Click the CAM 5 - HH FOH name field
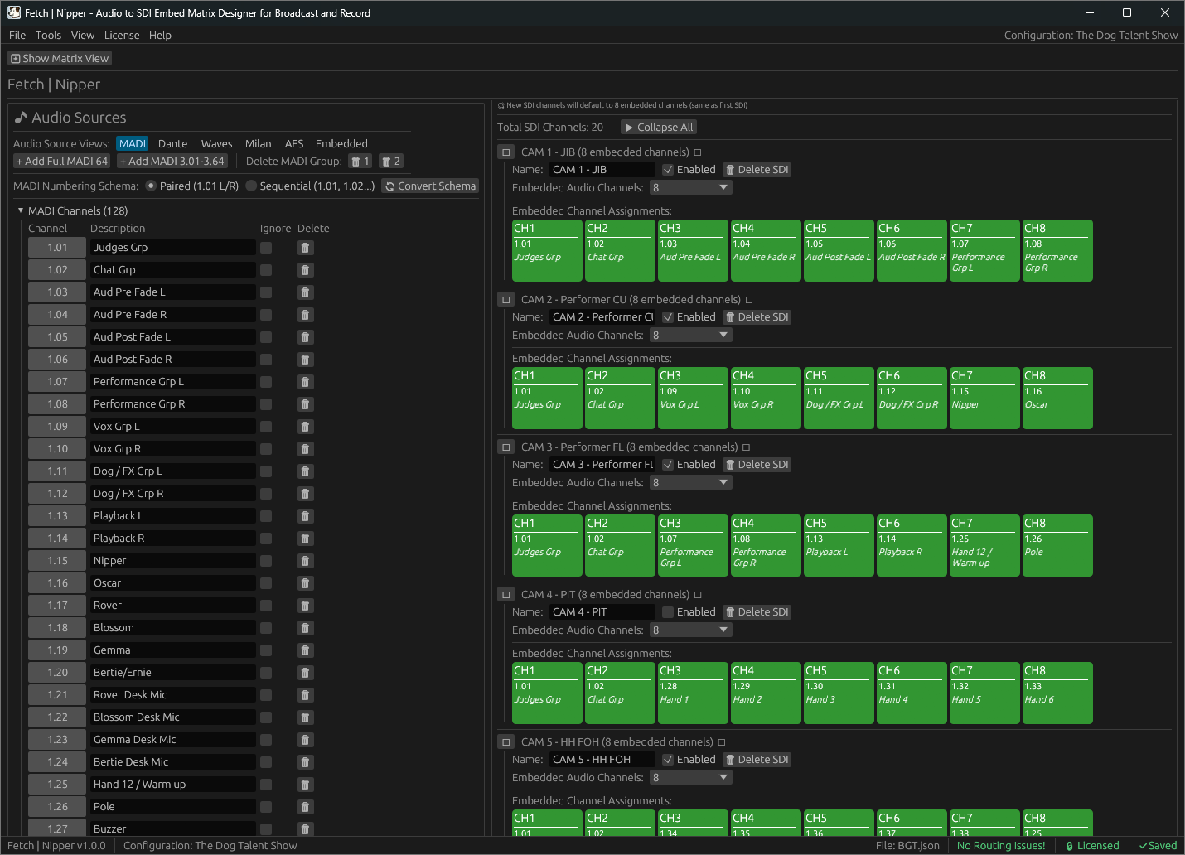This screenshot has width=1185, height=855. [x=602, y=760]
